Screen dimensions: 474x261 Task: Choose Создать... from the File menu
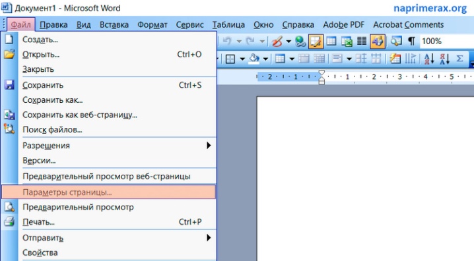click(108, 40)
